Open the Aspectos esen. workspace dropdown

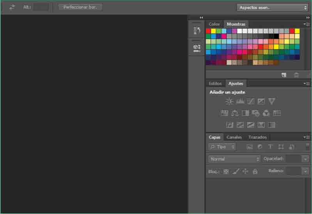tap(272, 7)
